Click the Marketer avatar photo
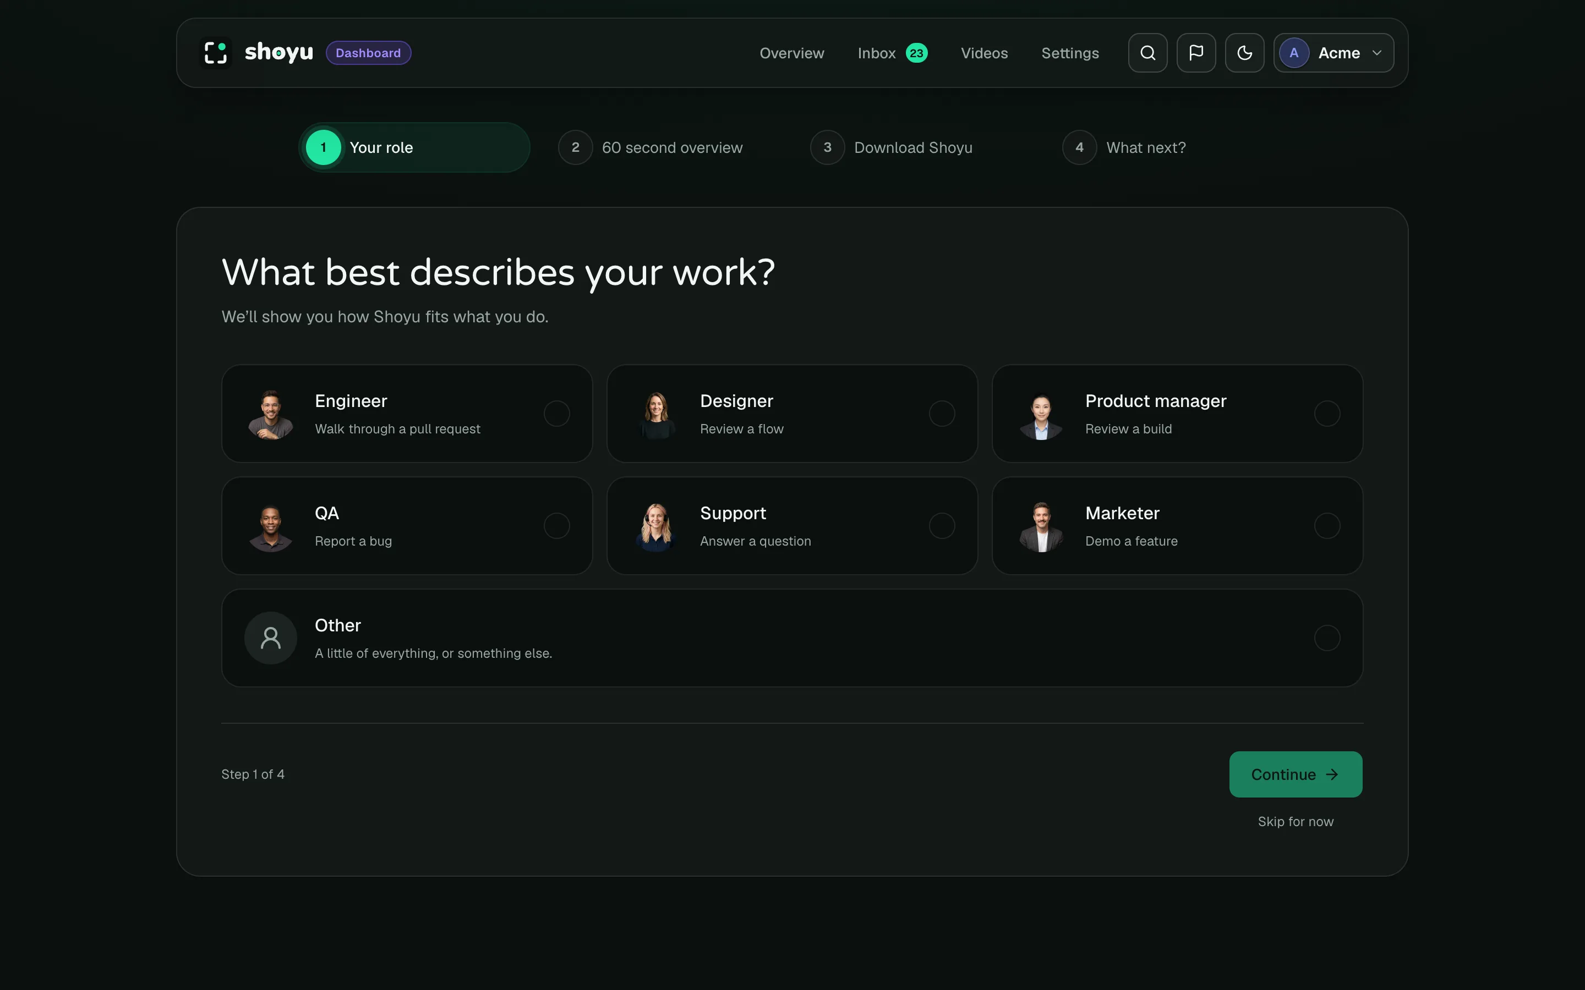 (1041, 527)
